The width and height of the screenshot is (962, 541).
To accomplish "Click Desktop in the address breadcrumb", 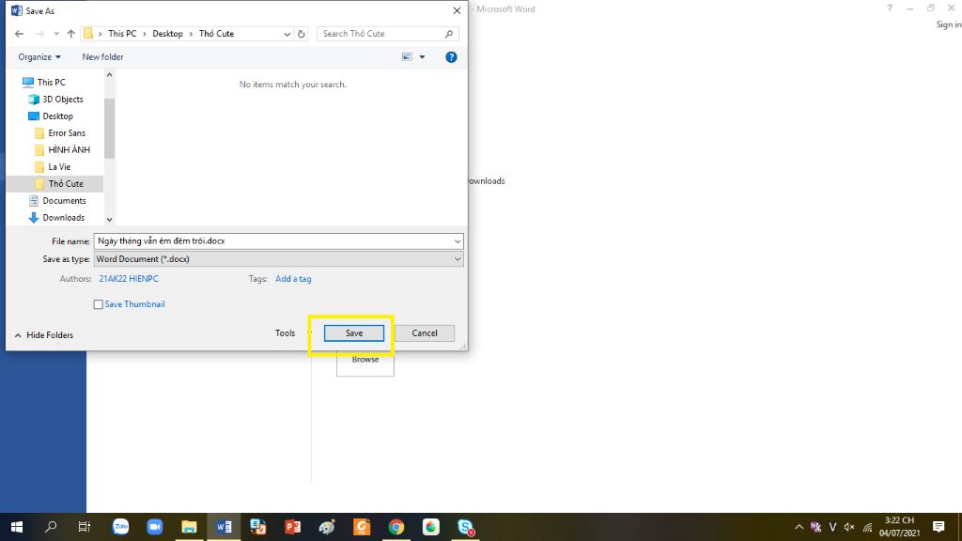I will pos(167,34).
